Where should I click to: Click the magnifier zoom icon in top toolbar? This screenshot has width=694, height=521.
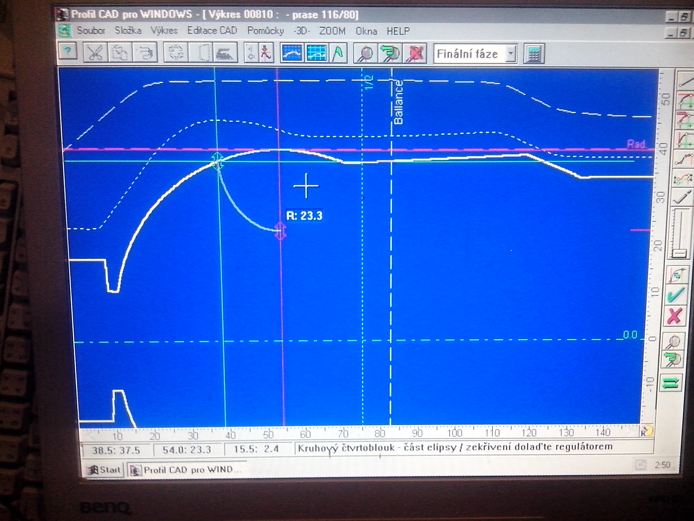365,53
